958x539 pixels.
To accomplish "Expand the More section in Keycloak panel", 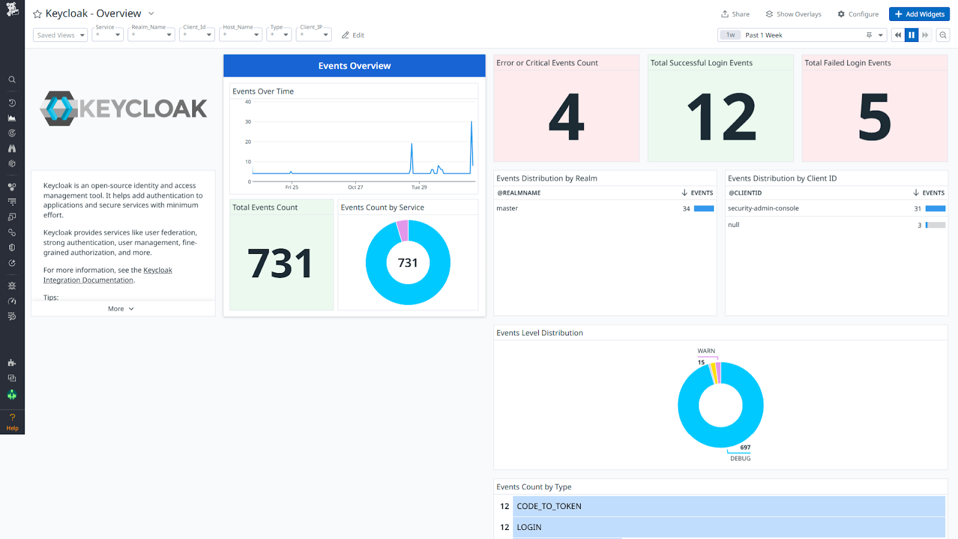I will (x=120, y=308).
